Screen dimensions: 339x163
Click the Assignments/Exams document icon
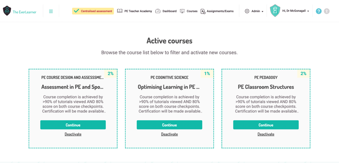tap(203, 11)
